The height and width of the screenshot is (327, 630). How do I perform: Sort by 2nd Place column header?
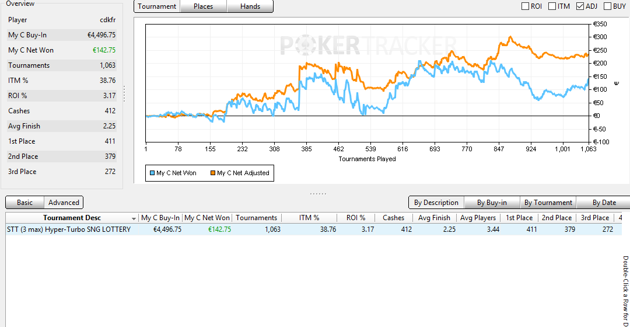(556, 218)
